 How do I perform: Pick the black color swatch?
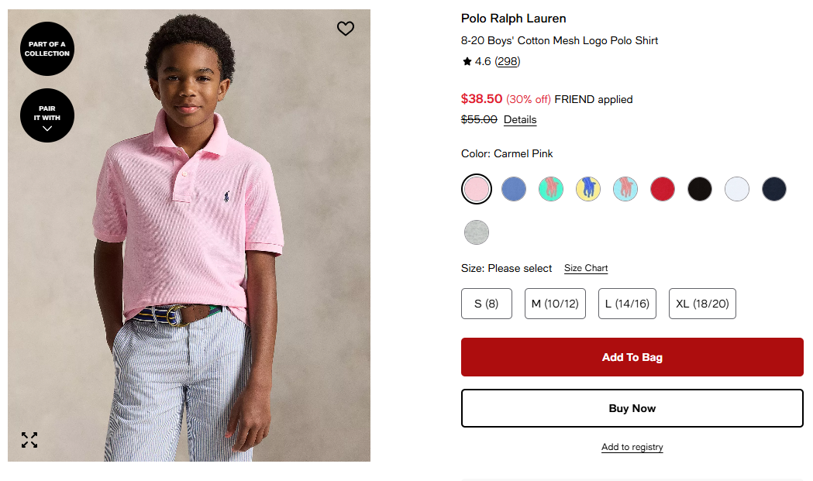click(x=700, y=189)
